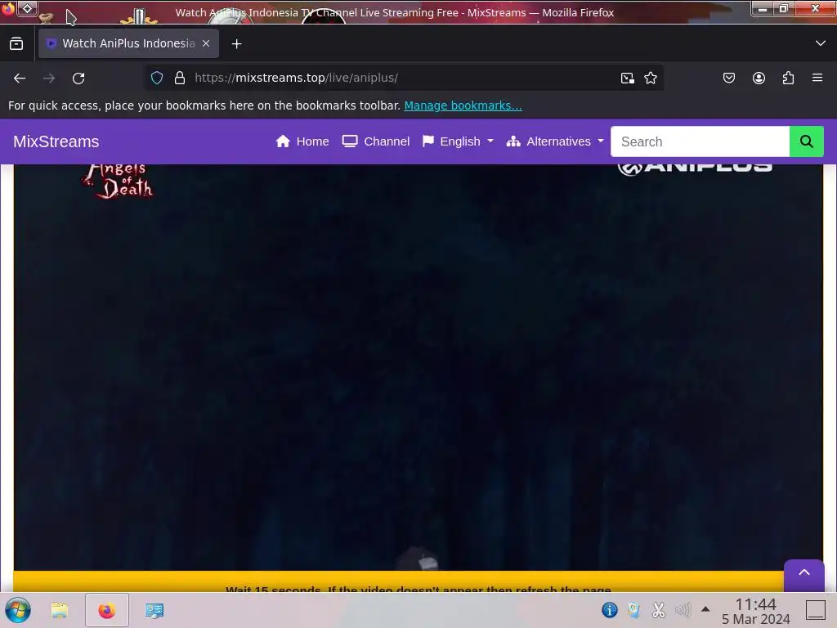Open the volume speaker tray icon

[x=683, y=609]
